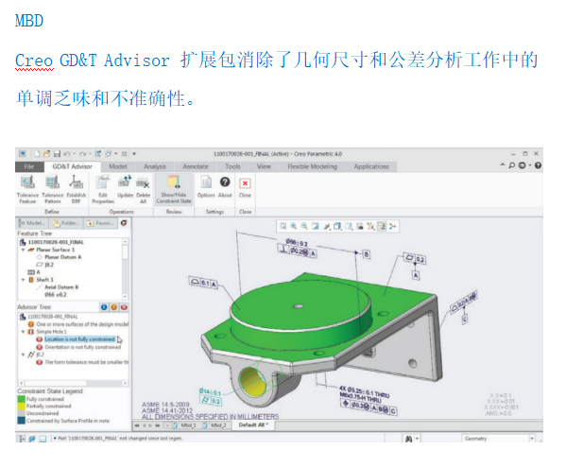Toggle info messages filter in Advisor Tree

coord(104,307)
